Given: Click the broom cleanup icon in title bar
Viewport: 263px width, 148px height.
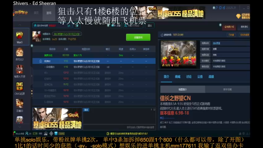Looking at the screenshot, I should pos(224,8).
